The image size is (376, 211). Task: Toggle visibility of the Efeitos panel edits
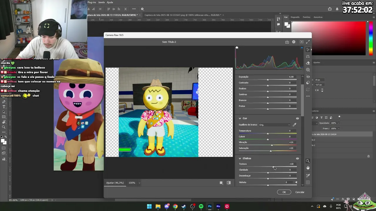coord(297,159)
